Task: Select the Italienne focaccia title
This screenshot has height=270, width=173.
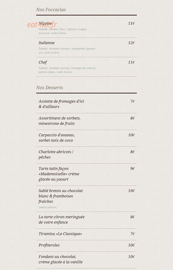Action: [x=46, y=43]
